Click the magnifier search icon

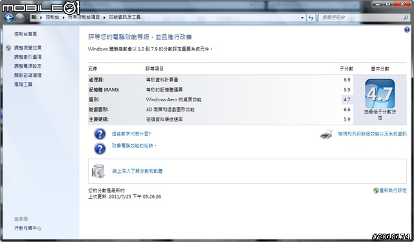pyautogui.click(x=406, y=17)
